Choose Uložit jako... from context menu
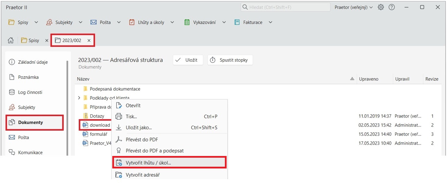 [x=169, y=128]
